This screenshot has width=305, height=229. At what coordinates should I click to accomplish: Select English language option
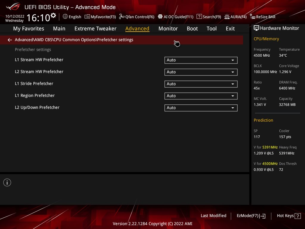tap(75, 17)
